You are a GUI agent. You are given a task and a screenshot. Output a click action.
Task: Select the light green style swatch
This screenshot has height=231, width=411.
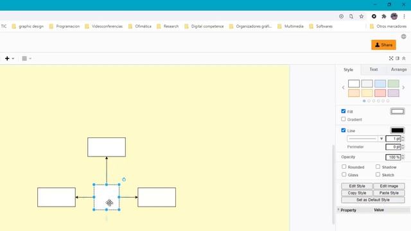(393, 83)
